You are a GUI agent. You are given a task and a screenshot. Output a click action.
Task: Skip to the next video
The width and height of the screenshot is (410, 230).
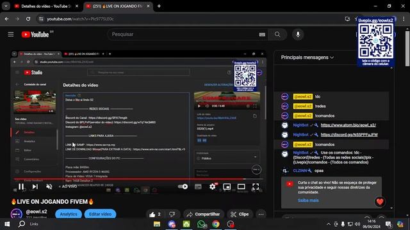coord(35,187)
